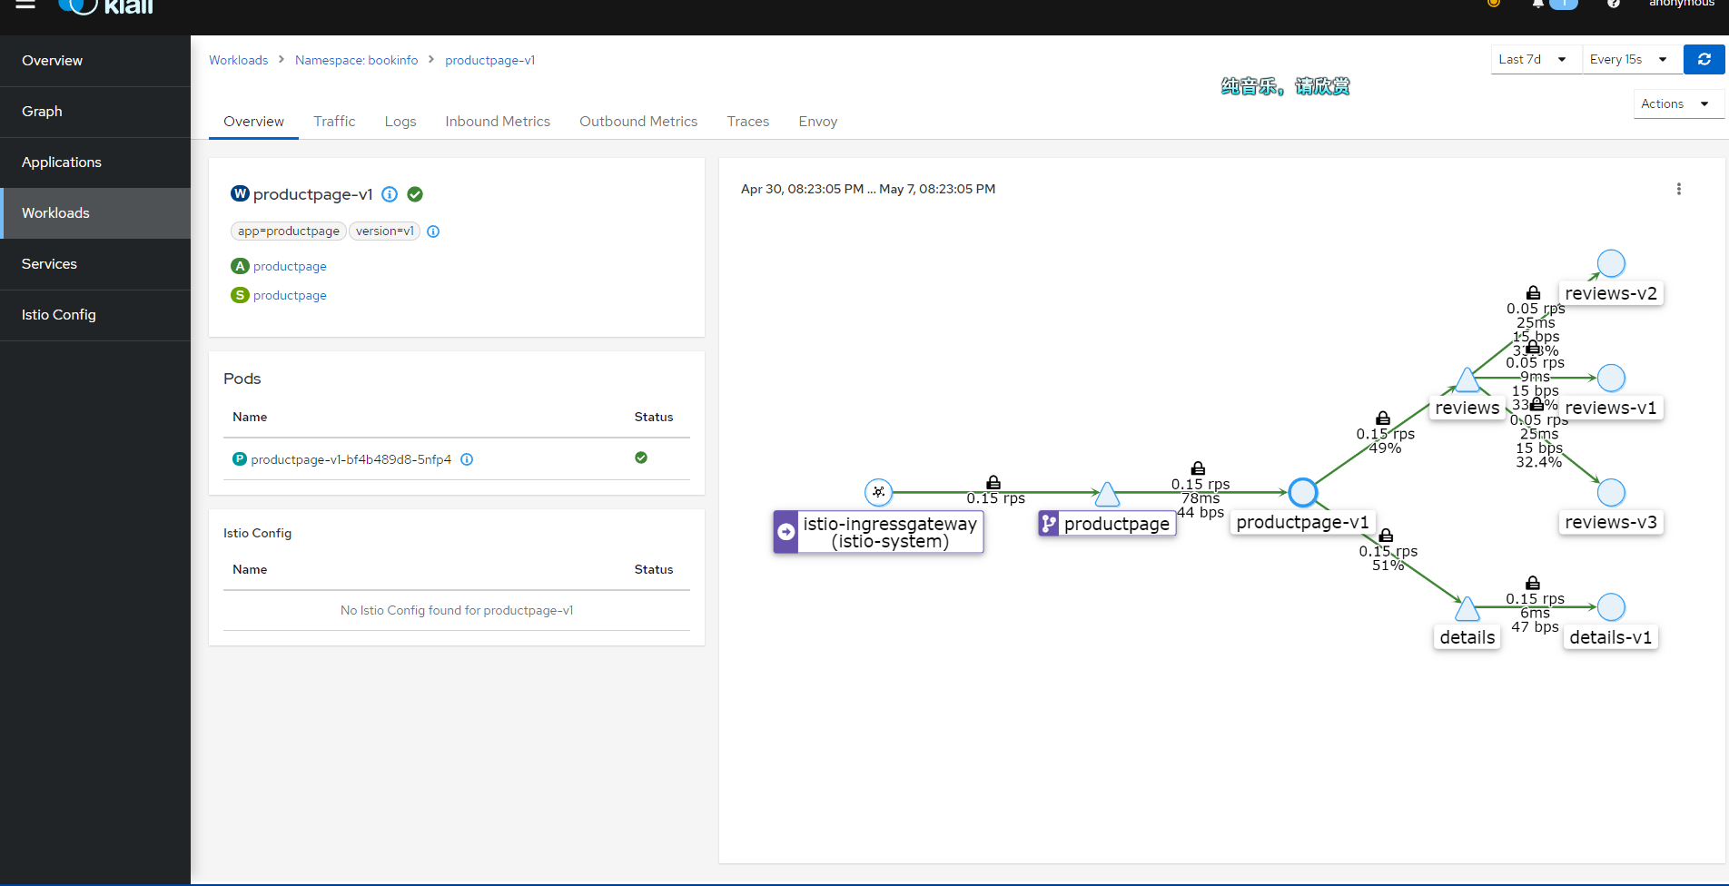This screenshot has width=1729, height=886.
Task: Go to Istio Config in sidebar
Action: [59, 315]
